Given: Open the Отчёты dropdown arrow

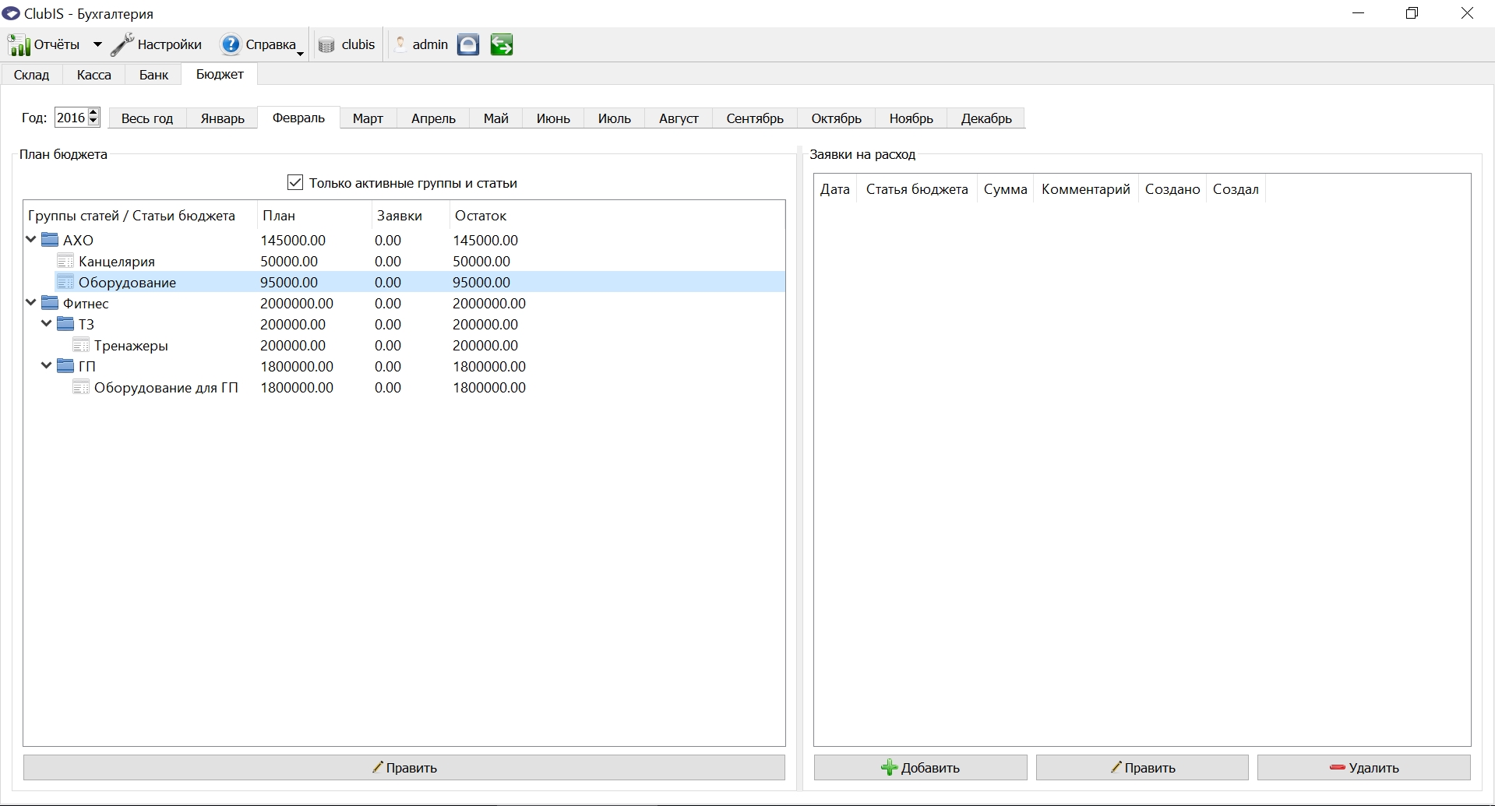Looking at the screenshot, I should tap(97, 45).
